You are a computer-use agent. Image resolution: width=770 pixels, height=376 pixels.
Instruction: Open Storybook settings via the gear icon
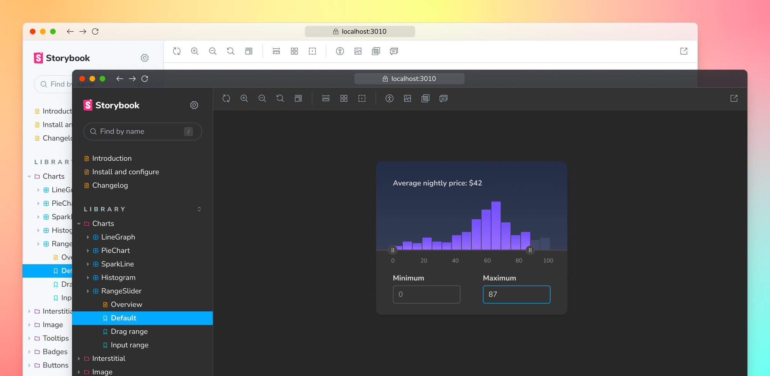tap(194, 105)
